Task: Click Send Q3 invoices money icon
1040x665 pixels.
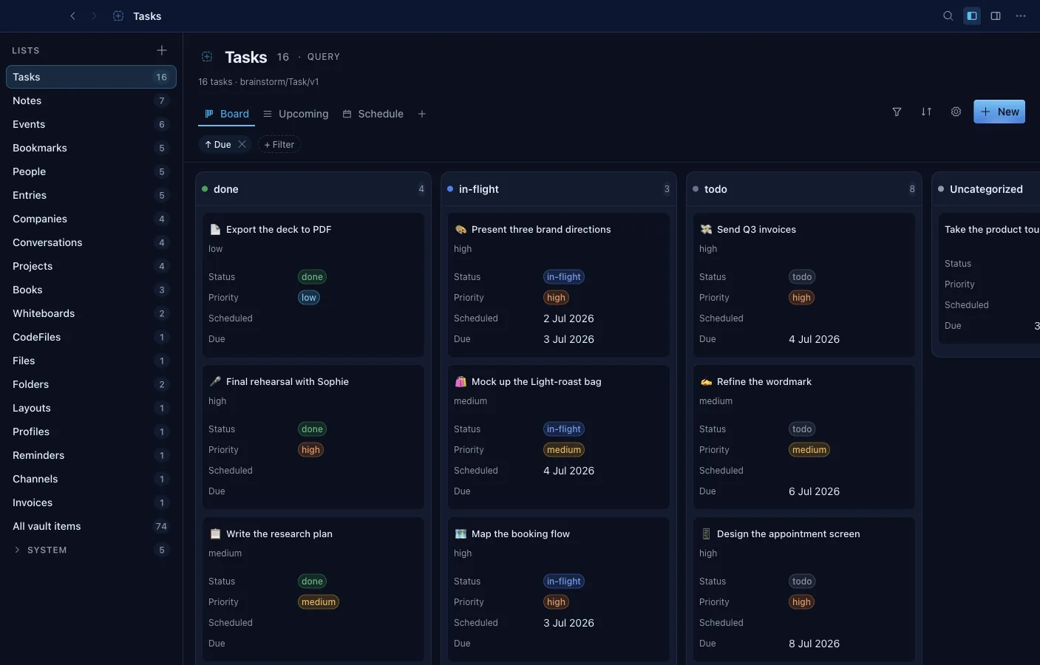Action: click(706, 229)
